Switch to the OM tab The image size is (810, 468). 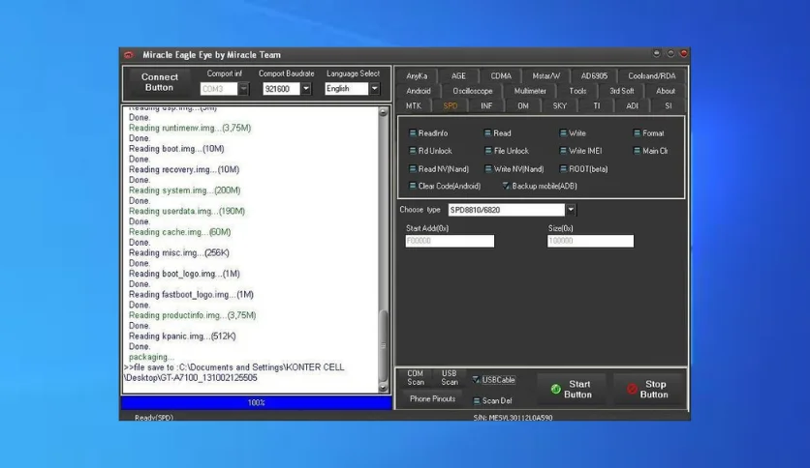[x=523, y=105]
